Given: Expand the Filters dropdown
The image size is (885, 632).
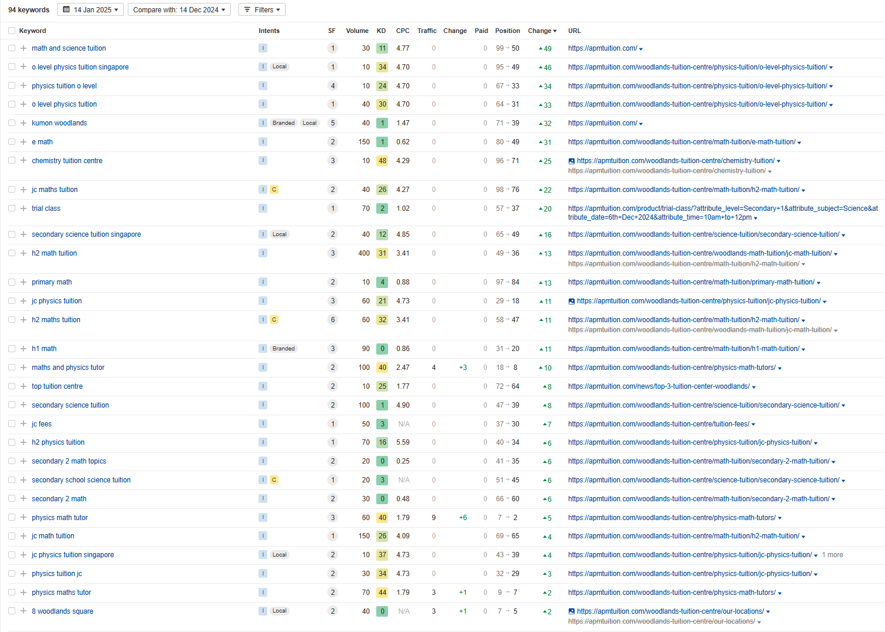Looking at the screenshot, I should tap(262, 9).
